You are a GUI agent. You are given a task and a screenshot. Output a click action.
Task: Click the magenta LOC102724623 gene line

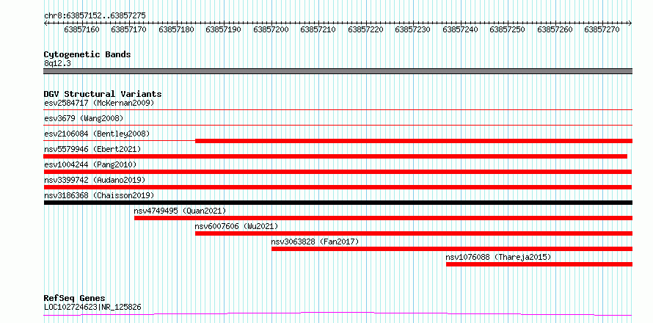click(x=338, y=313)
